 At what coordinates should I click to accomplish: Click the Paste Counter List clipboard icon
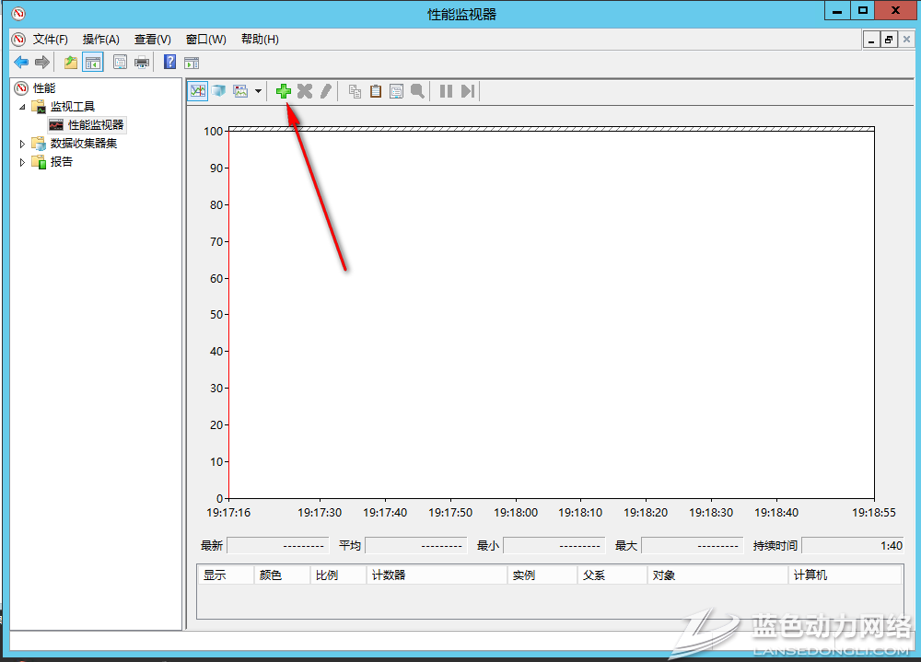pyautogui.click(x=376, y=91)
